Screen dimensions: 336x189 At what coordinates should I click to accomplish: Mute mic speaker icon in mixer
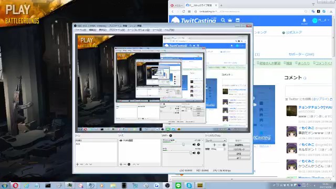pos(194,153)
